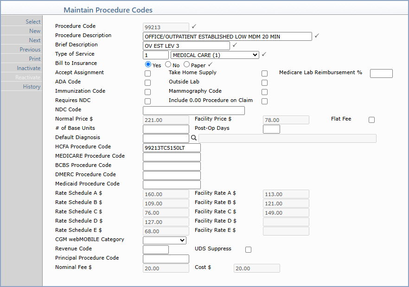Click the Default Diagnosis search magnifier icon
409x287 pixels.
[x=194, y=138]
